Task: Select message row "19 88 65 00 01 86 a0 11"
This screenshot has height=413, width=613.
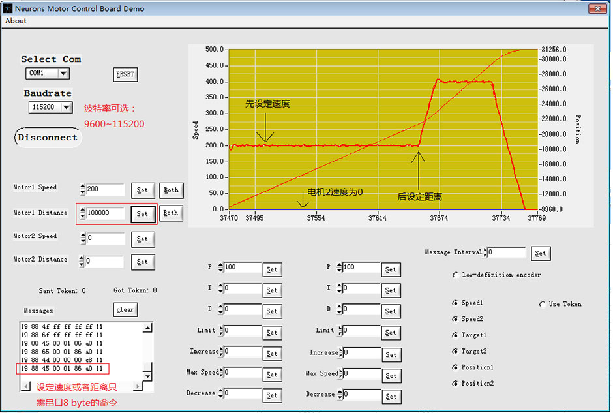Action: [62, 352]
